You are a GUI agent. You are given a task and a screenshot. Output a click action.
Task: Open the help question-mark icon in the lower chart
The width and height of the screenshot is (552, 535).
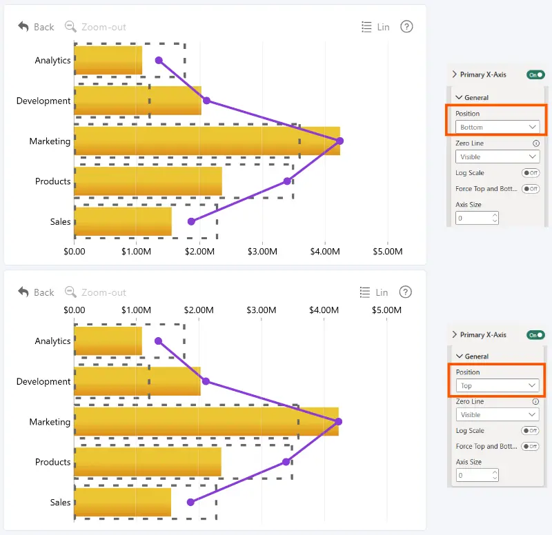click(406, 292)
